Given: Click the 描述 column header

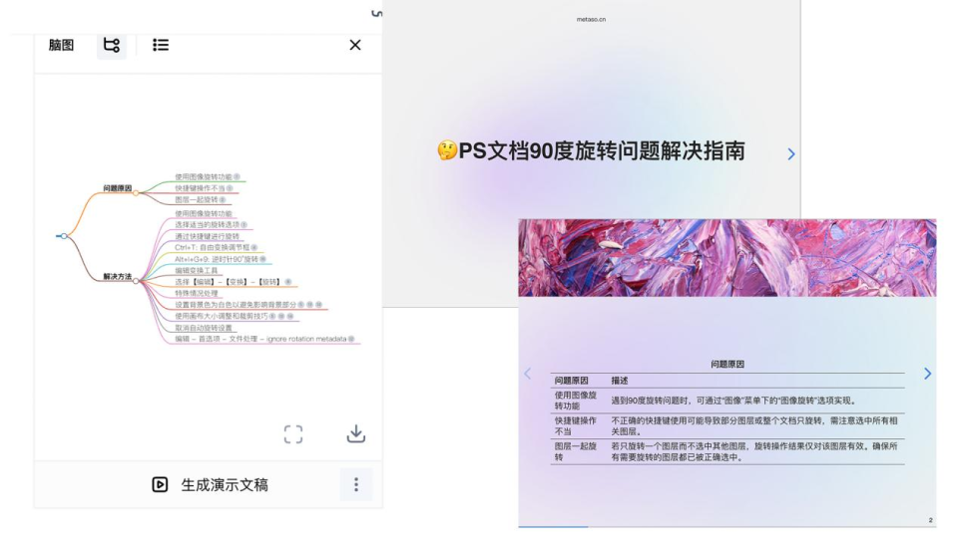Looking at the screenshot, I should 620,381.
